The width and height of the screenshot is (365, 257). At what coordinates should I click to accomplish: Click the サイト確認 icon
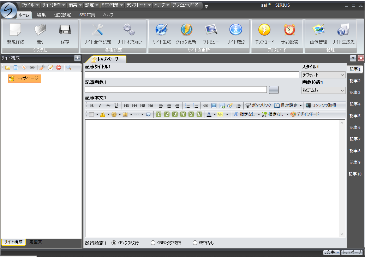(x=236, y=30)
